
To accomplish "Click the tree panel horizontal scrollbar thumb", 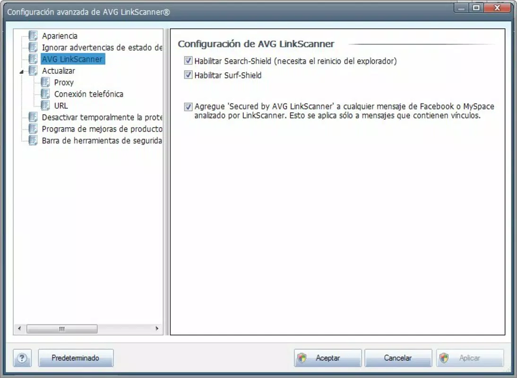I will (x=62, y=328).
